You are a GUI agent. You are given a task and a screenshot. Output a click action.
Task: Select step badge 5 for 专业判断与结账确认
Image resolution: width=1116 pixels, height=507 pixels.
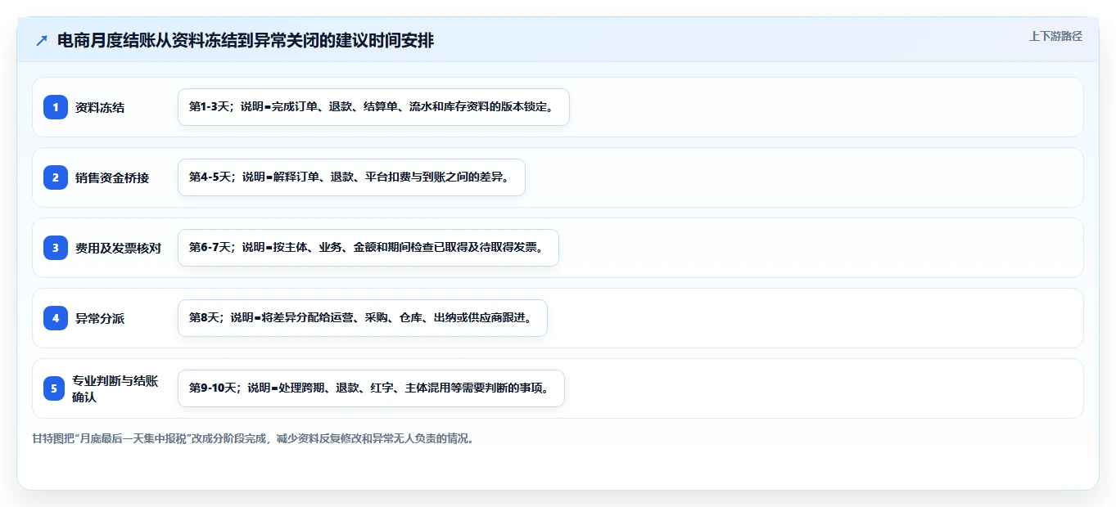54,388
